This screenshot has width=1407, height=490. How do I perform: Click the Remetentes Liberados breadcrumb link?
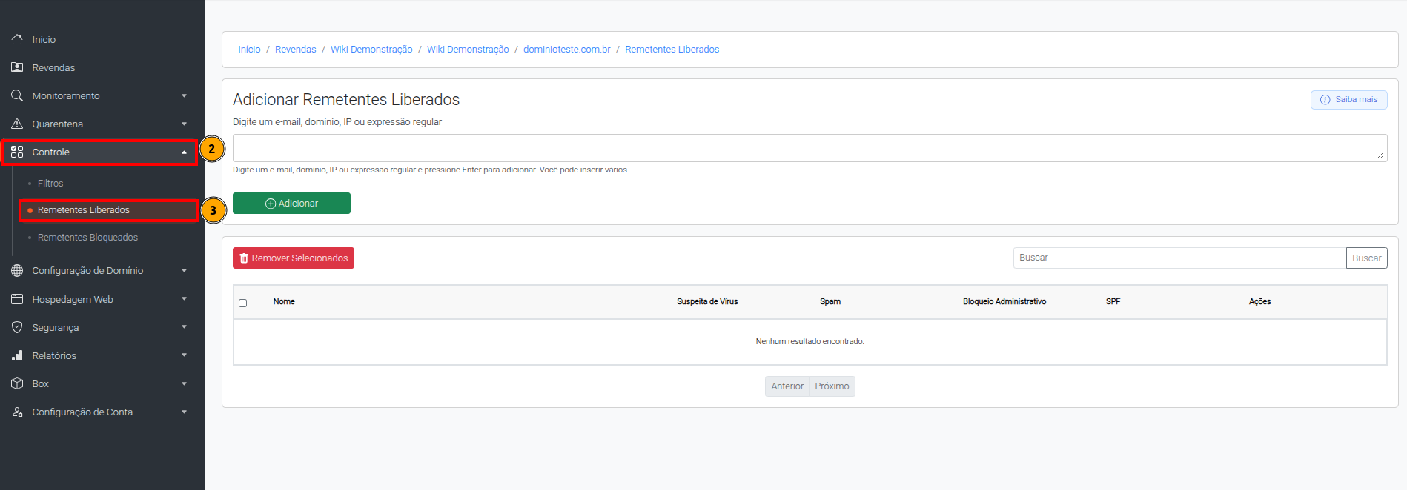[672, 50]
